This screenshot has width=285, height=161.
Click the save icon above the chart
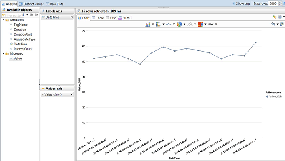click(279, 17)
